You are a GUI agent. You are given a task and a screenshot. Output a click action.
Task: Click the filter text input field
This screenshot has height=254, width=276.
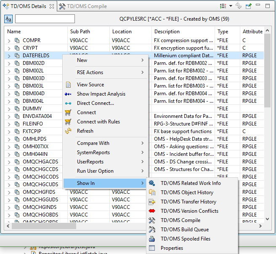pyautogui.click(x=45, y=19)
